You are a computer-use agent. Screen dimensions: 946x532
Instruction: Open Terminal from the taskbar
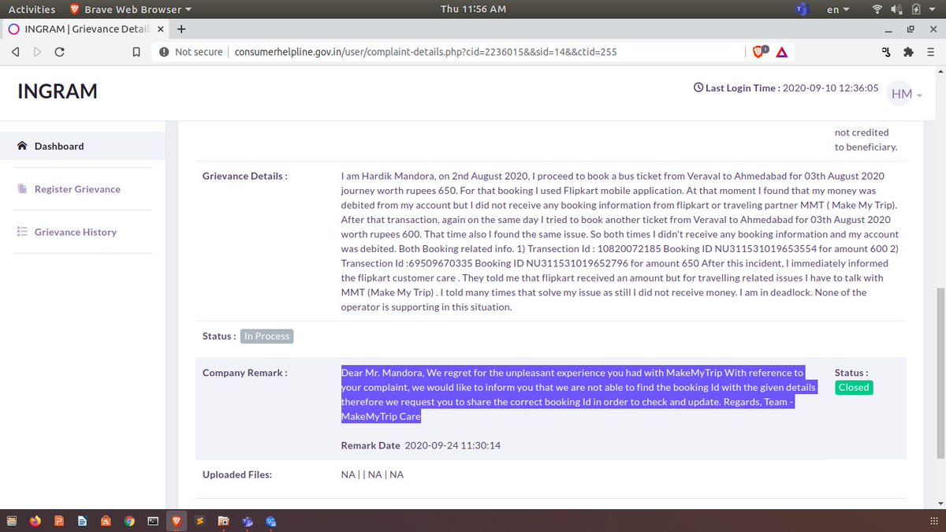153,521
